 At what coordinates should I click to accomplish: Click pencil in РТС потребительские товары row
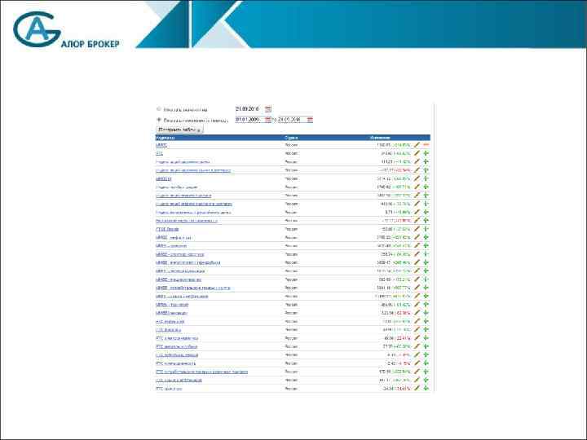417,372
